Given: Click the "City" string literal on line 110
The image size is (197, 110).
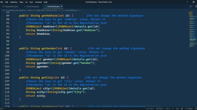Looking at the screenshot, I should (78, 92).
